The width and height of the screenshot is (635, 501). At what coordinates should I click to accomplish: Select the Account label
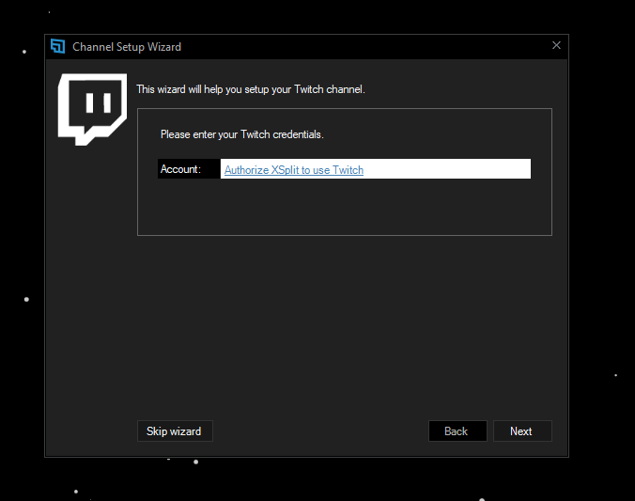click(180, 169)
